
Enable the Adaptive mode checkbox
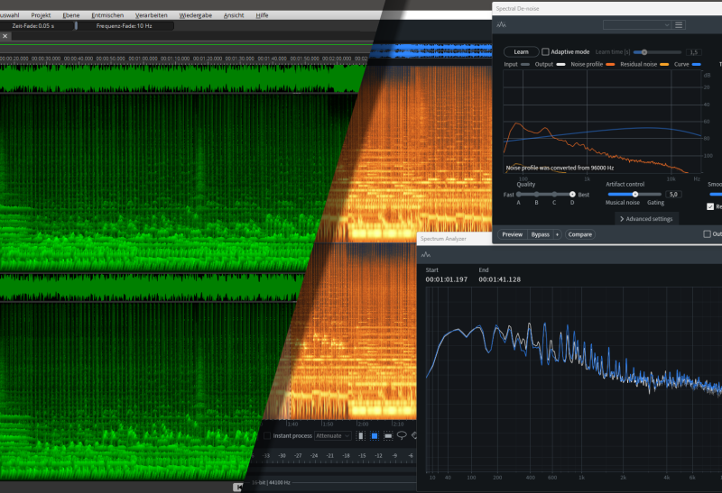click(x=545, y=52)
